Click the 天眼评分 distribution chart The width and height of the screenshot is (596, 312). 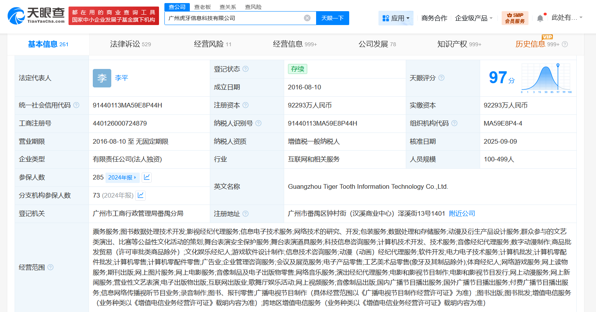click(546, 78)
